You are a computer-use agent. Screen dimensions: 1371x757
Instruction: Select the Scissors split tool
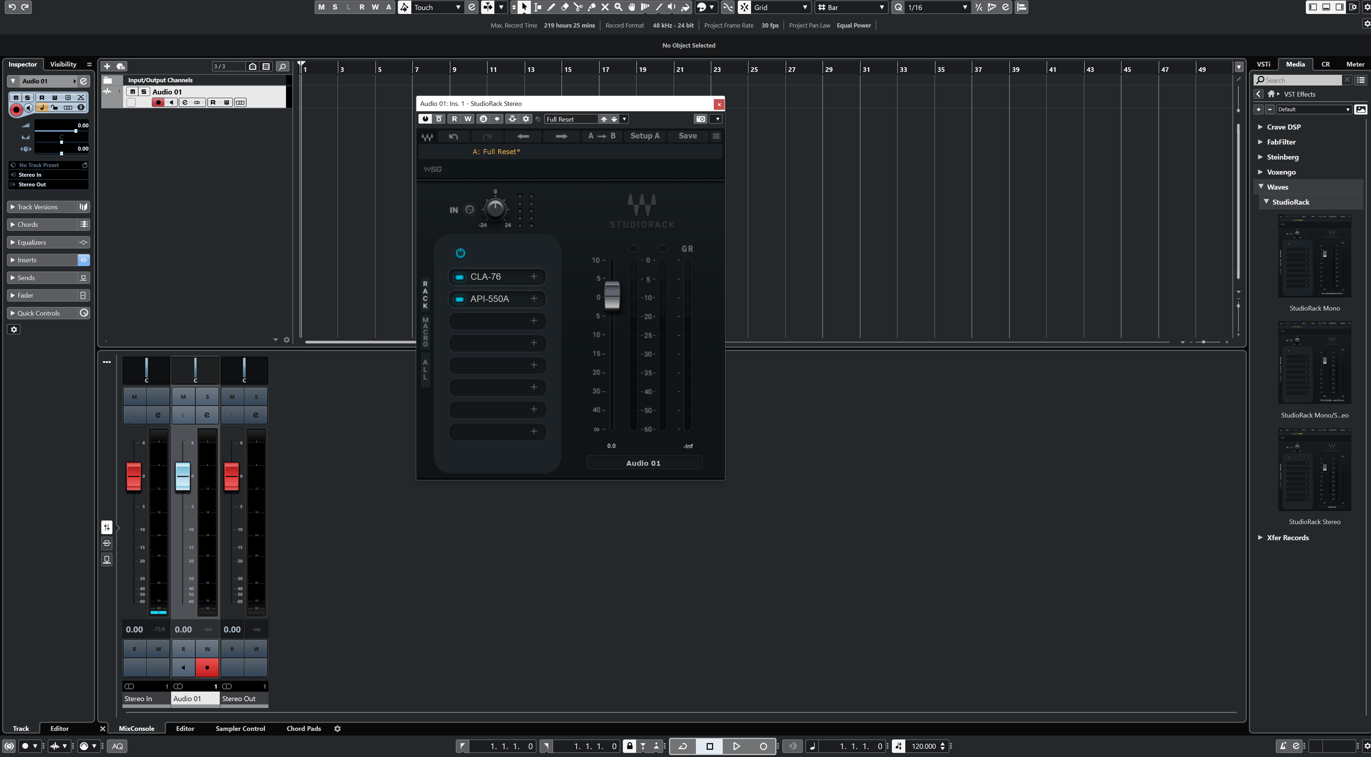click(x=578, y=8)
